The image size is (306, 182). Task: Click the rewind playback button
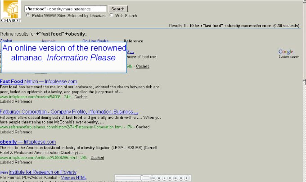[159, 178]
